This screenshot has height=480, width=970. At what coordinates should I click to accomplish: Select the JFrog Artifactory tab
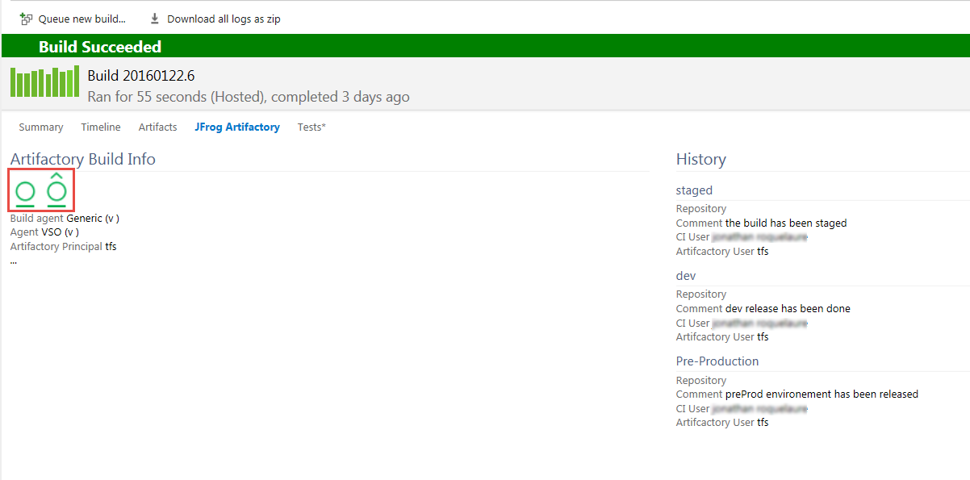tap(236, 127)
